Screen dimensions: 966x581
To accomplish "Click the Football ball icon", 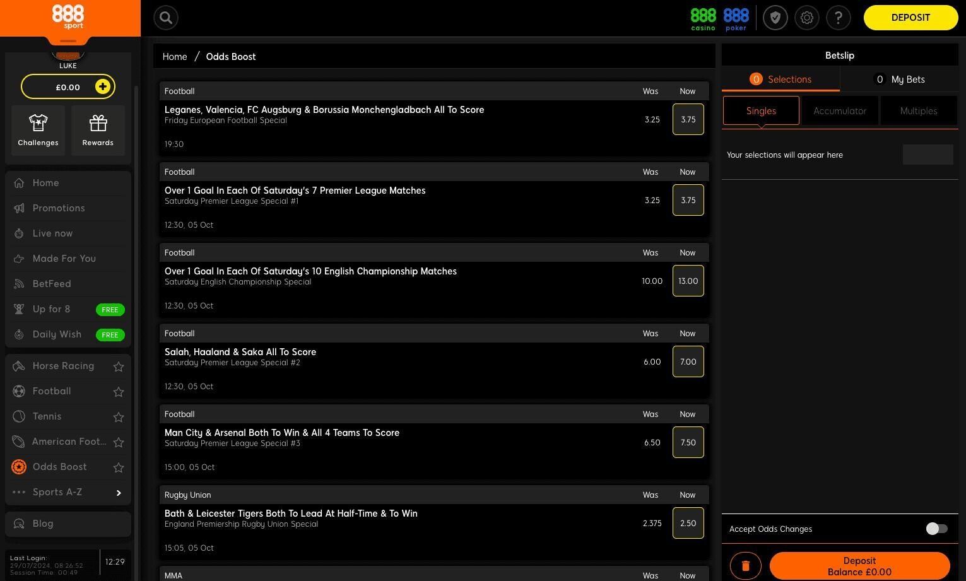I will [19, 391].
